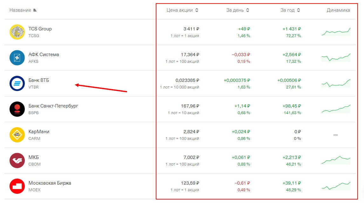
Task: Open the Московская Биржа stock name
Action: [50, 183]
